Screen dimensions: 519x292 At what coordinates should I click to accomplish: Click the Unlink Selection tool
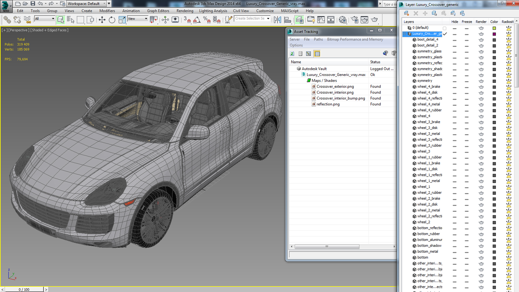click(x=17, y=20)
